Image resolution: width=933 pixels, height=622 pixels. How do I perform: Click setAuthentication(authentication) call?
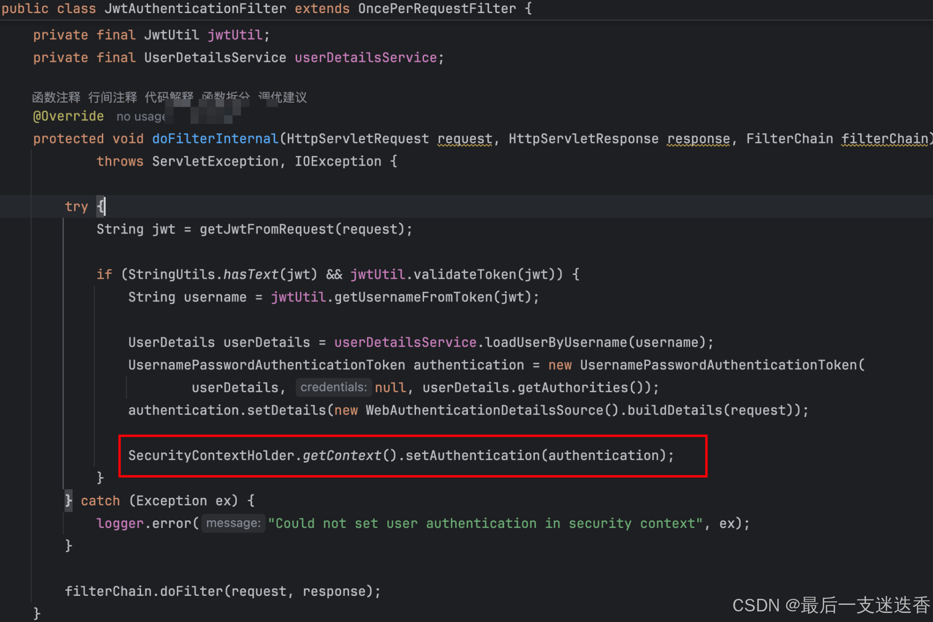[536, 456]
